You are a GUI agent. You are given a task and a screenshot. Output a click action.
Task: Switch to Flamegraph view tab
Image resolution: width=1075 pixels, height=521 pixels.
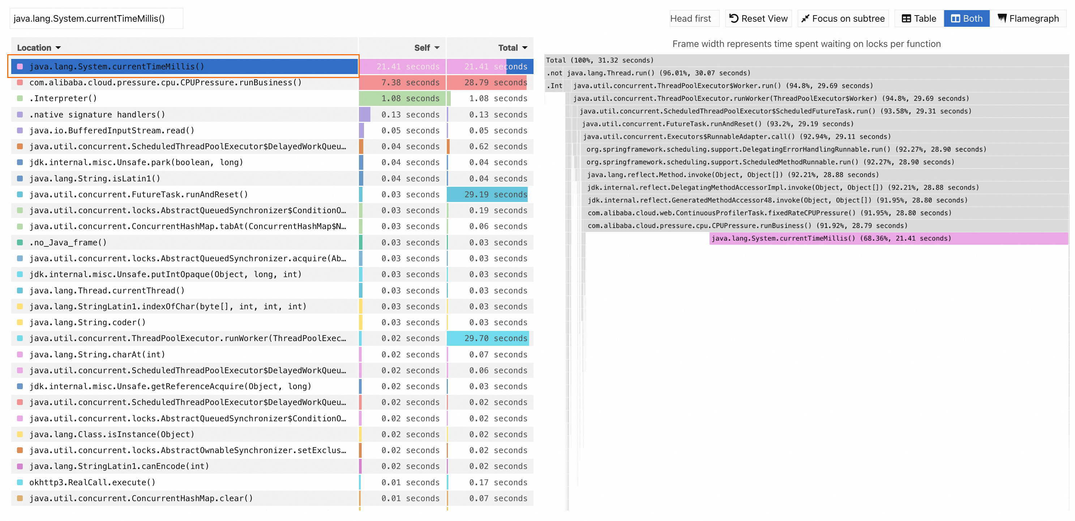1028,18
